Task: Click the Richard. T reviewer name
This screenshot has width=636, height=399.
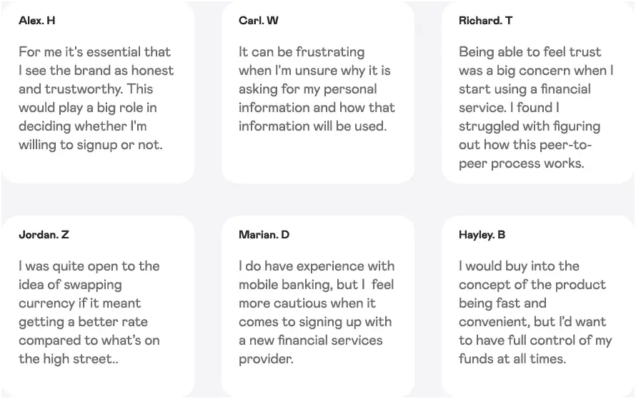Action: (485, 21)
